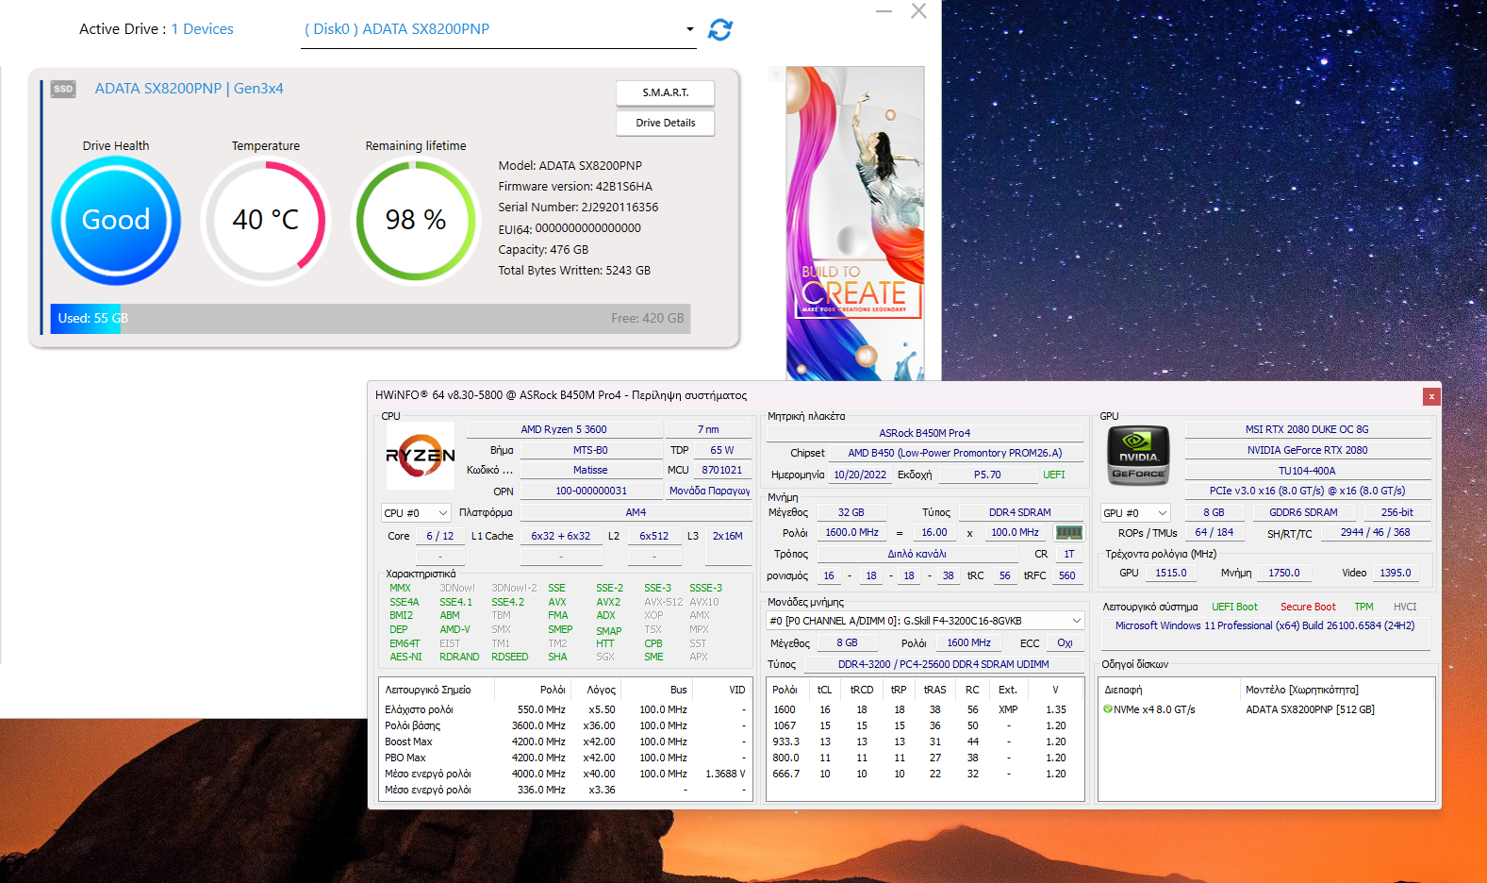Screen dimensions: 1487x883
Task: Click the GDDR6 SDRAM field
Action: click(1303, 512)
